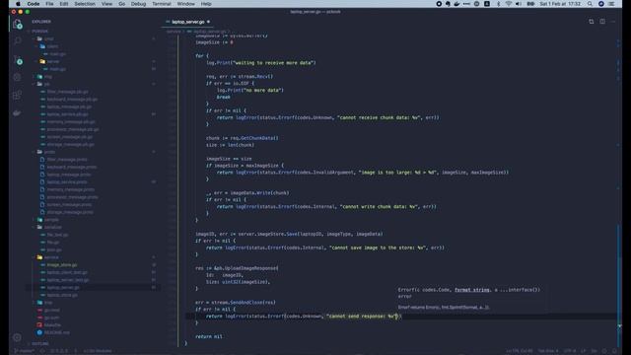Click the battery icon in menu bar

pos(530,4)
